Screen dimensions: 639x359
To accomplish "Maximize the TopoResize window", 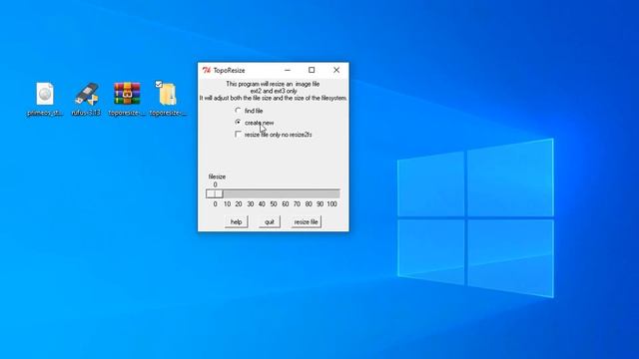I will pos(312,70).
